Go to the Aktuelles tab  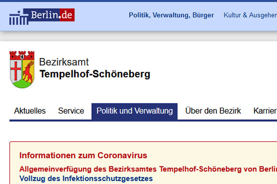tap(30, 111)
